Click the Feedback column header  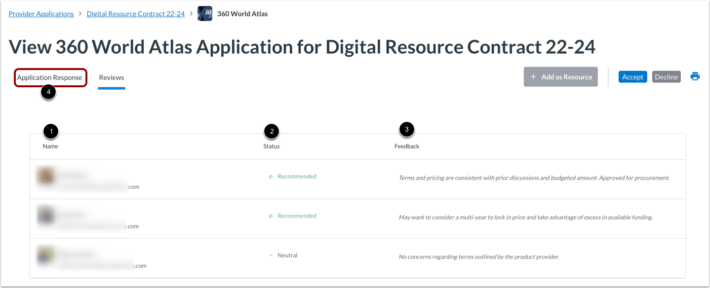coord(407,146)
